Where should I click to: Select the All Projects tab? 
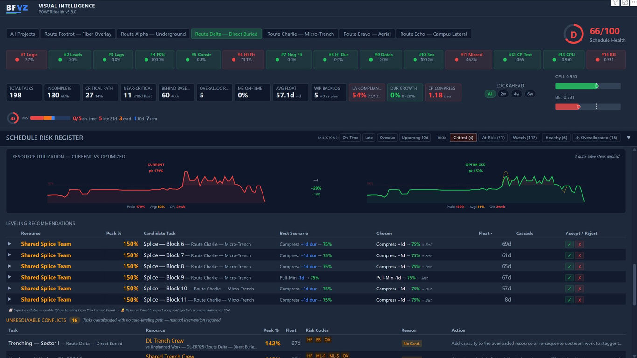pyautogui.click(x=22, y=34)
